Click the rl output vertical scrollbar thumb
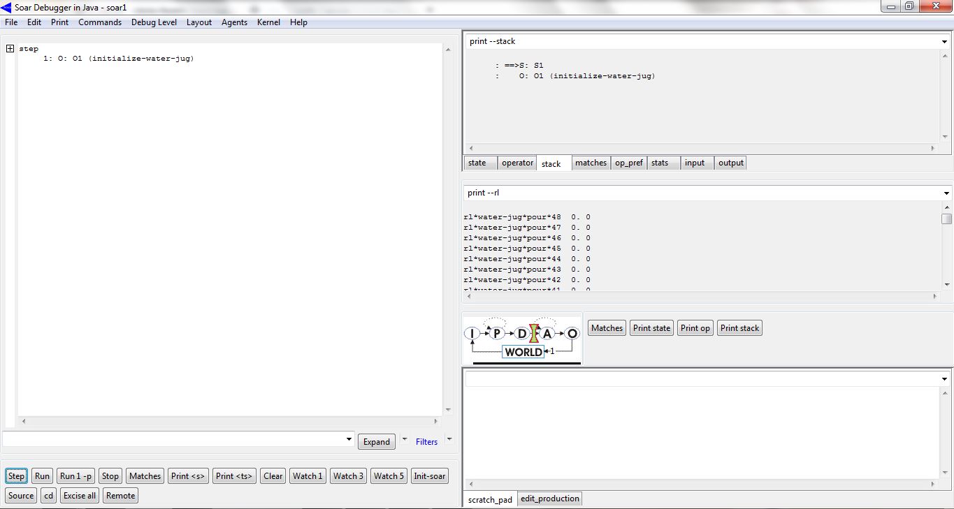The height and width of the screenshot is (509, 954). (x=946, y=219)
